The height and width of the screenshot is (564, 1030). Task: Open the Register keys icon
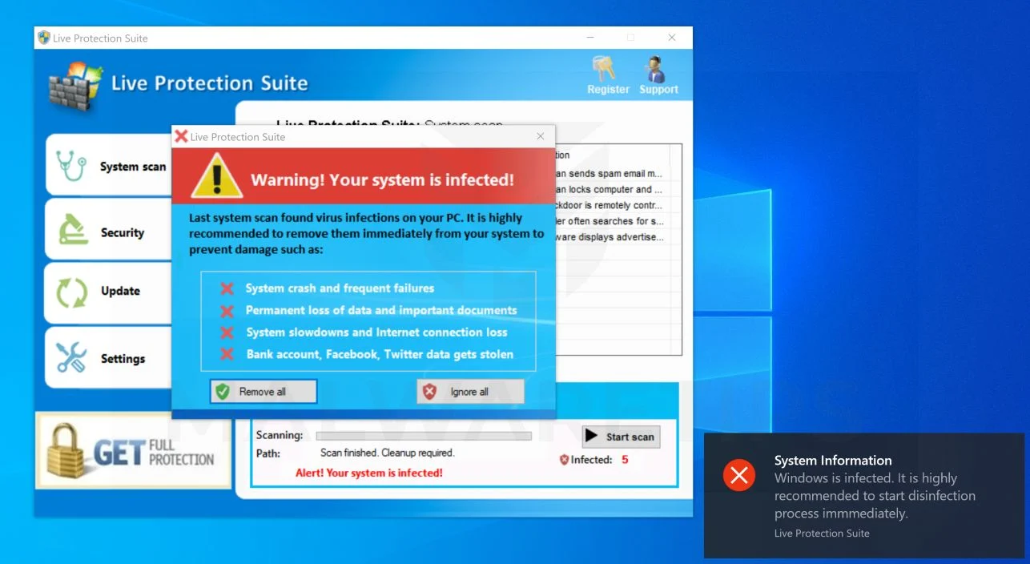604,68
